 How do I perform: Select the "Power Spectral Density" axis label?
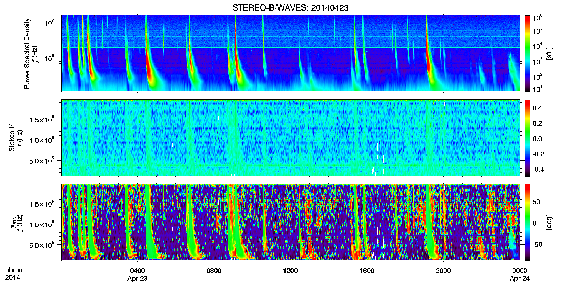coord(27,53)
